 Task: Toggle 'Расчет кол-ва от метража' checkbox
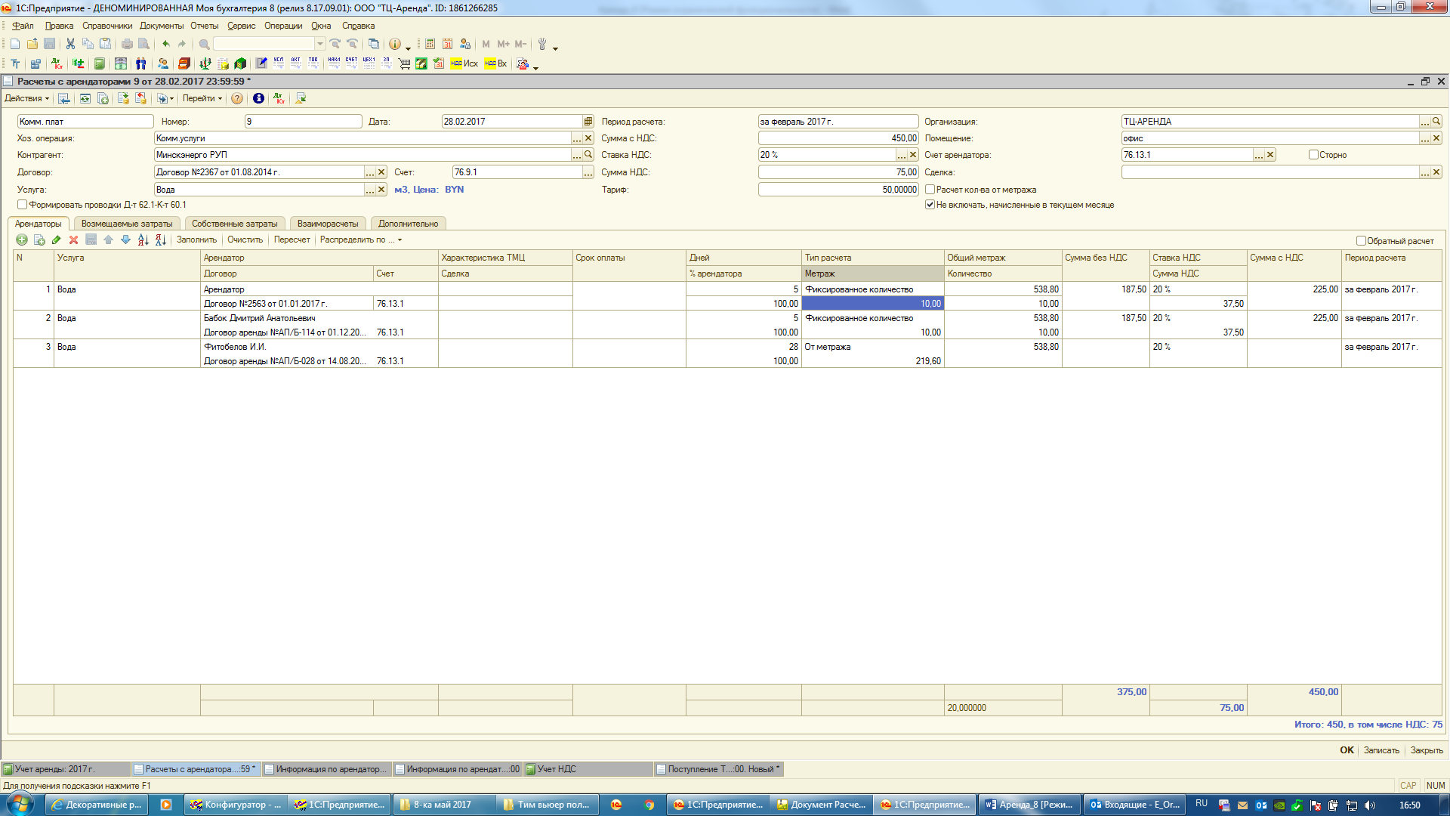930,190
